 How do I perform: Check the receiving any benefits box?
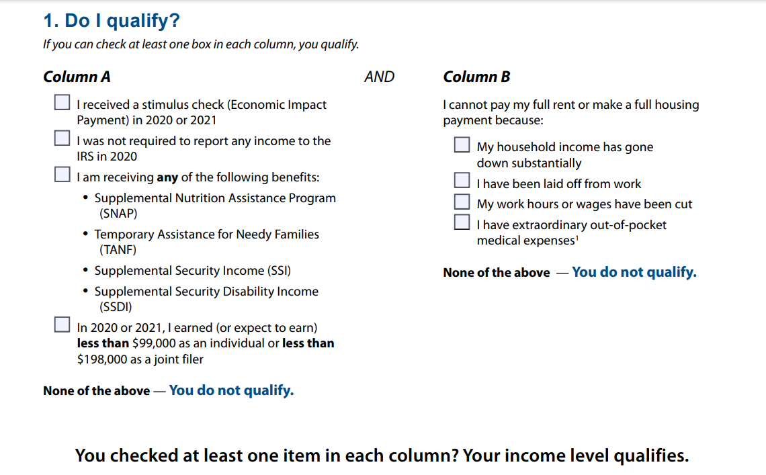pyautogui.click(x=62, y=175)
